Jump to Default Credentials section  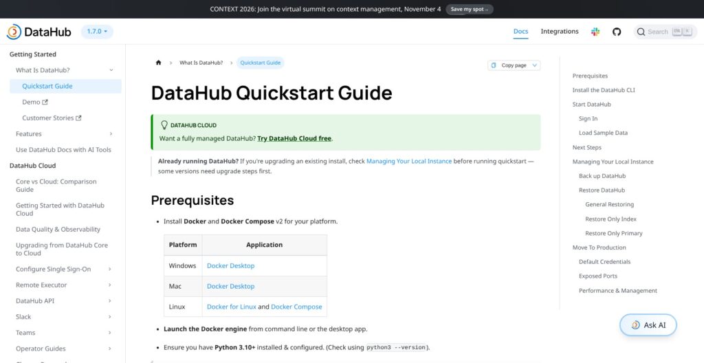tap(604, 262)
